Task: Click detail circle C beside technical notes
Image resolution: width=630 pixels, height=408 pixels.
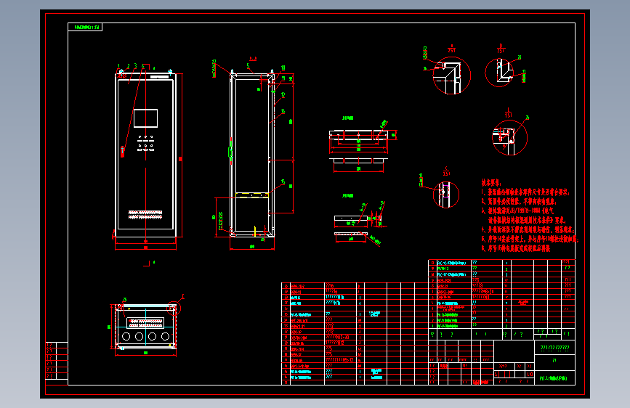Action: coord(446,195)
